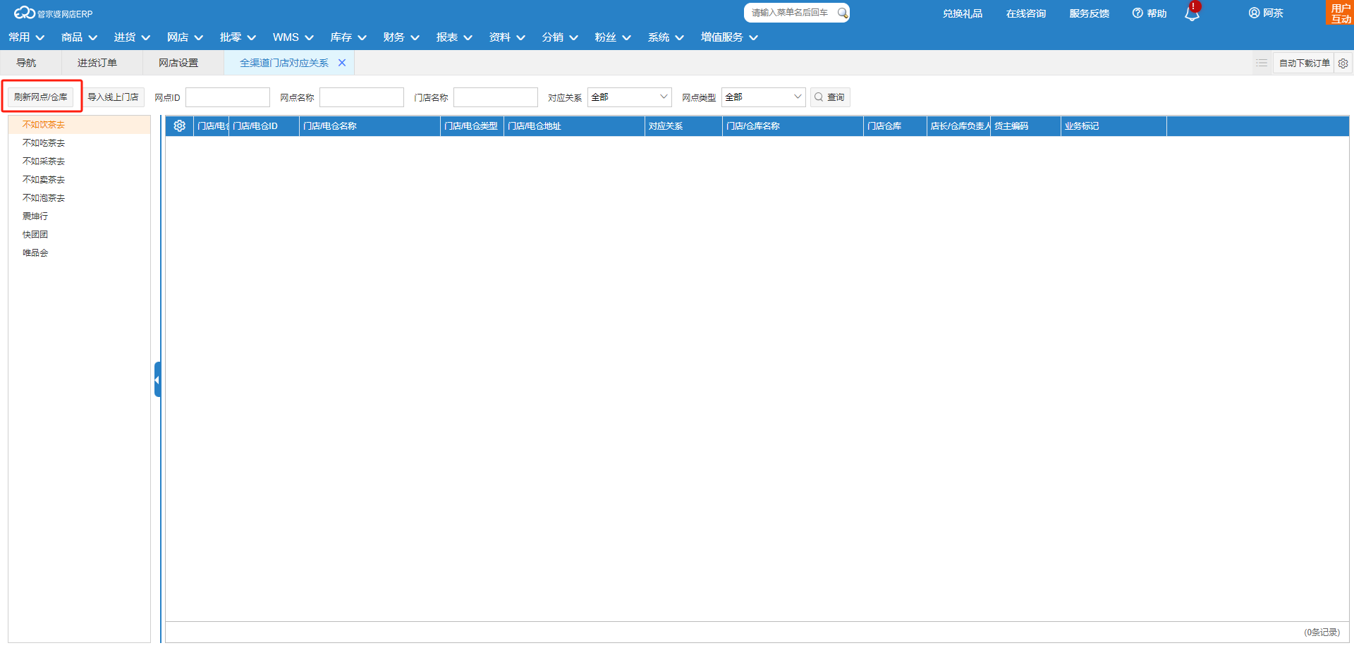Click the 门店/电仓类型 column header

[472, 126]
